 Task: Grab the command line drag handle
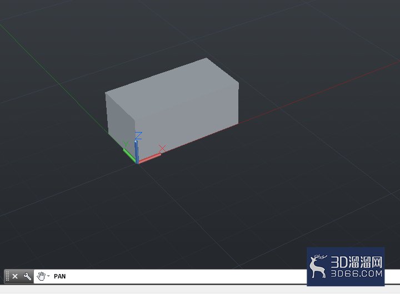point(7,276)
